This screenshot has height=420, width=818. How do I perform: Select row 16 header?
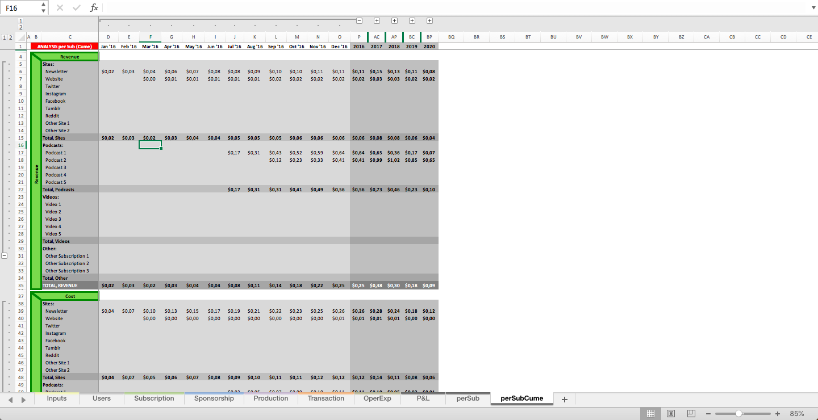[21, 145]
